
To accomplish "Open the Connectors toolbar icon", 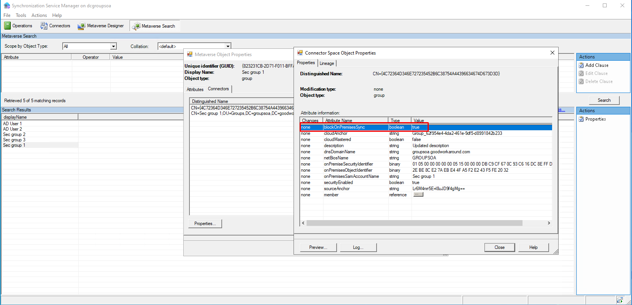I will 44,26.
